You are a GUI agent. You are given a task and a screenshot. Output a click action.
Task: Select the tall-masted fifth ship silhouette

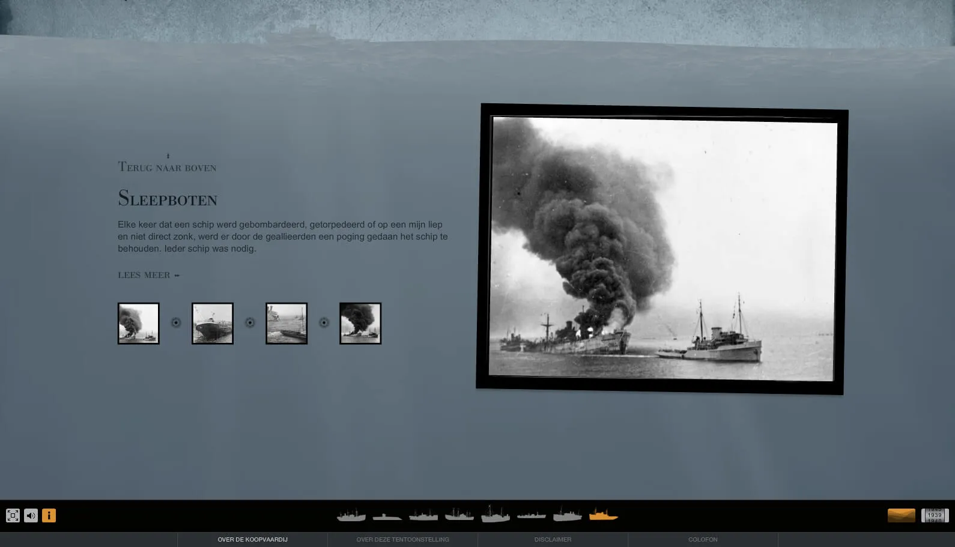point(496,513)
